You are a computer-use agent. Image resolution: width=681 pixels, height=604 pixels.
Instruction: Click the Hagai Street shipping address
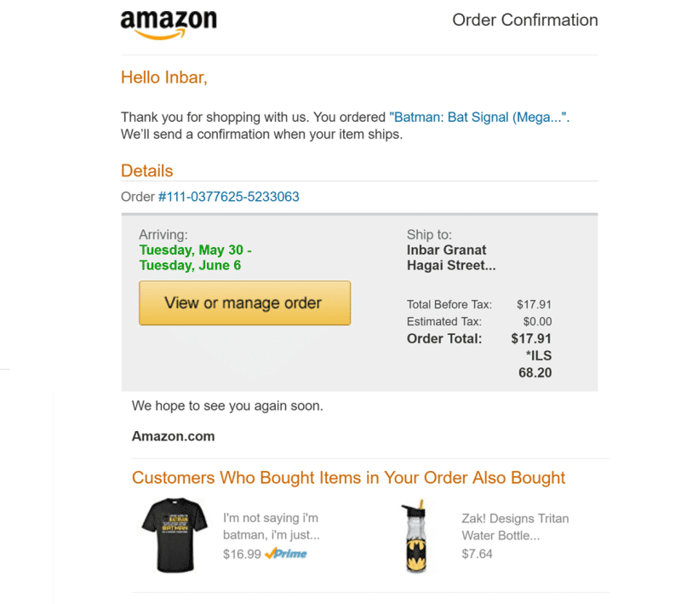click(x=451, y=265)
